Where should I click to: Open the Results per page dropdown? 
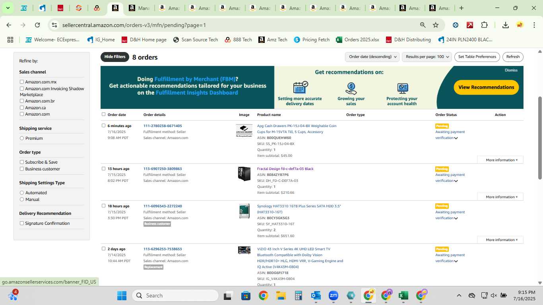(427, 57)
